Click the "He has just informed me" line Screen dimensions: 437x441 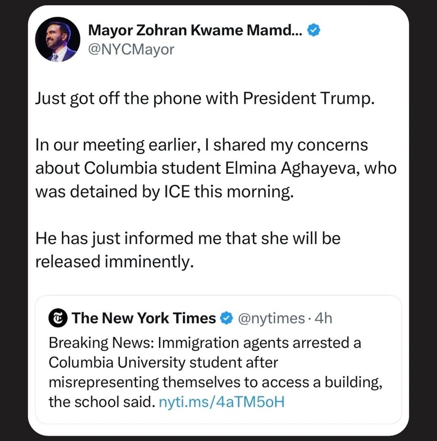coord(129,238)
